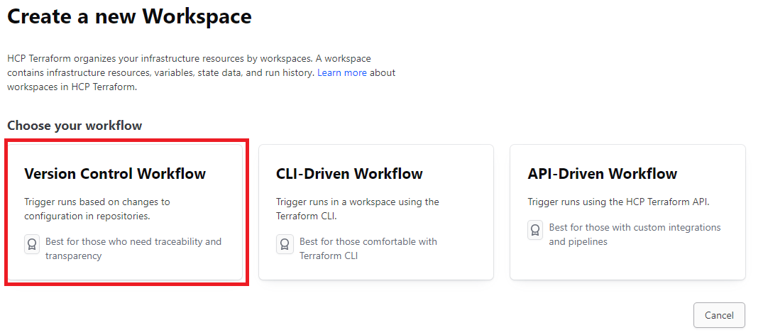763x335 pixels.
Task: Click 'Best for those with custom integrations' text
Action: pos(635,234)
